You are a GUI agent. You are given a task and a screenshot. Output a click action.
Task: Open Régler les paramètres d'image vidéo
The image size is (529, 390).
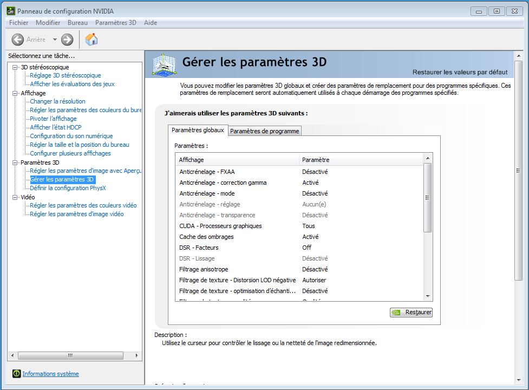76,214
